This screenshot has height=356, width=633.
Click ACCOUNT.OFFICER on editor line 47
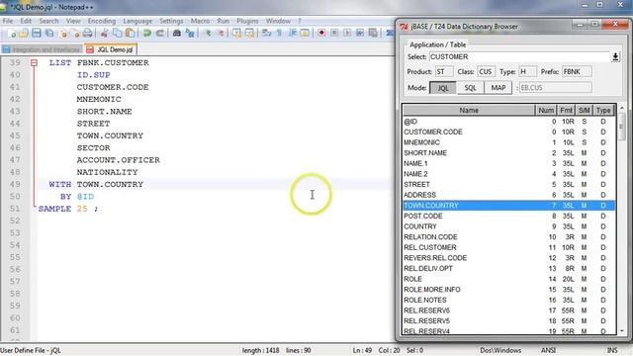pos(119,160)
